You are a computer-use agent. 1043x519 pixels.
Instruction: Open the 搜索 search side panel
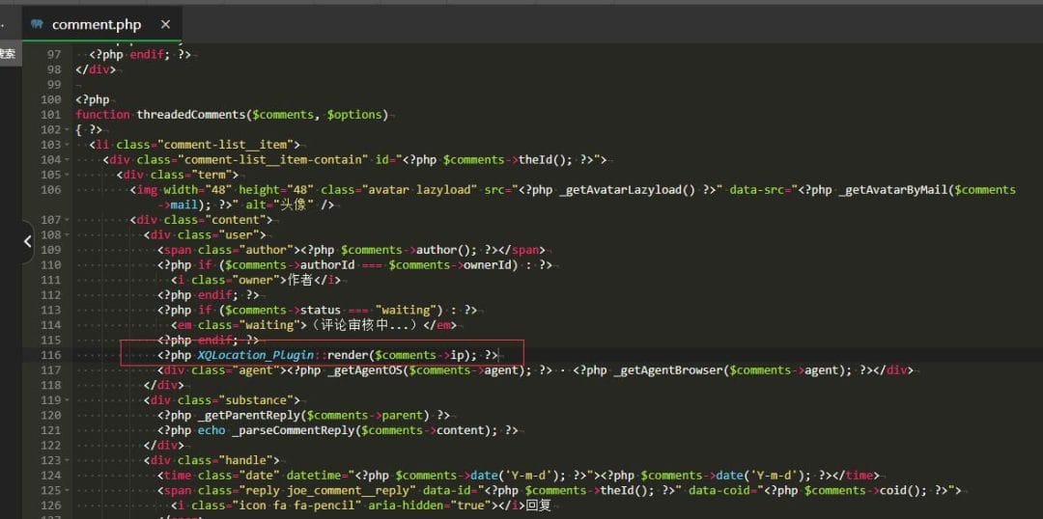(8, 54)
